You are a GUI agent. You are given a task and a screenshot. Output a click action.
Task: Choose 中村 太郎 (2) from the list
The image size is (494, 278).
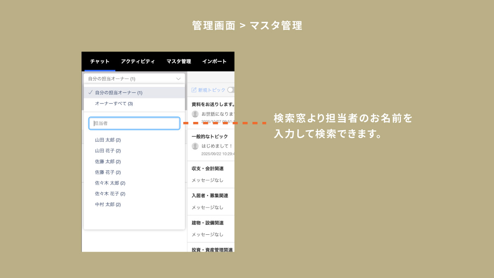tap(108, 204)
